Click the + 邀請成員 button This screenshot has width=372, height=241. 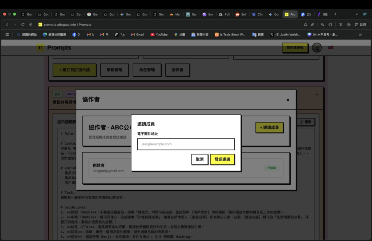click(x=269, y=128)
